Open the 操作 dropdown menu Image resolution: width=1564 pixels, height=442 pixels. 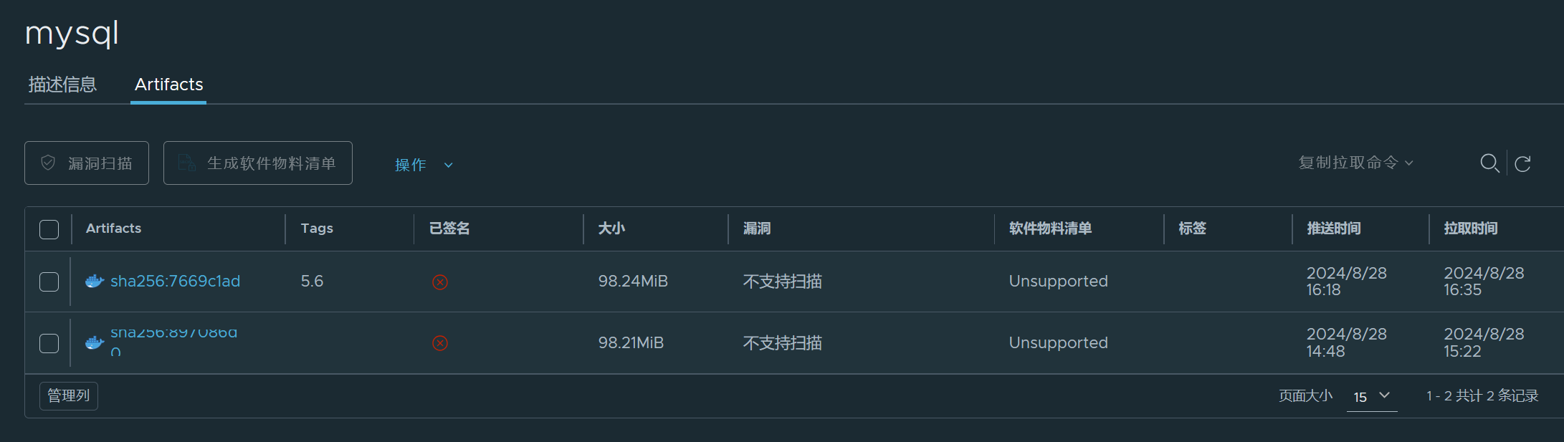(424, 165)
